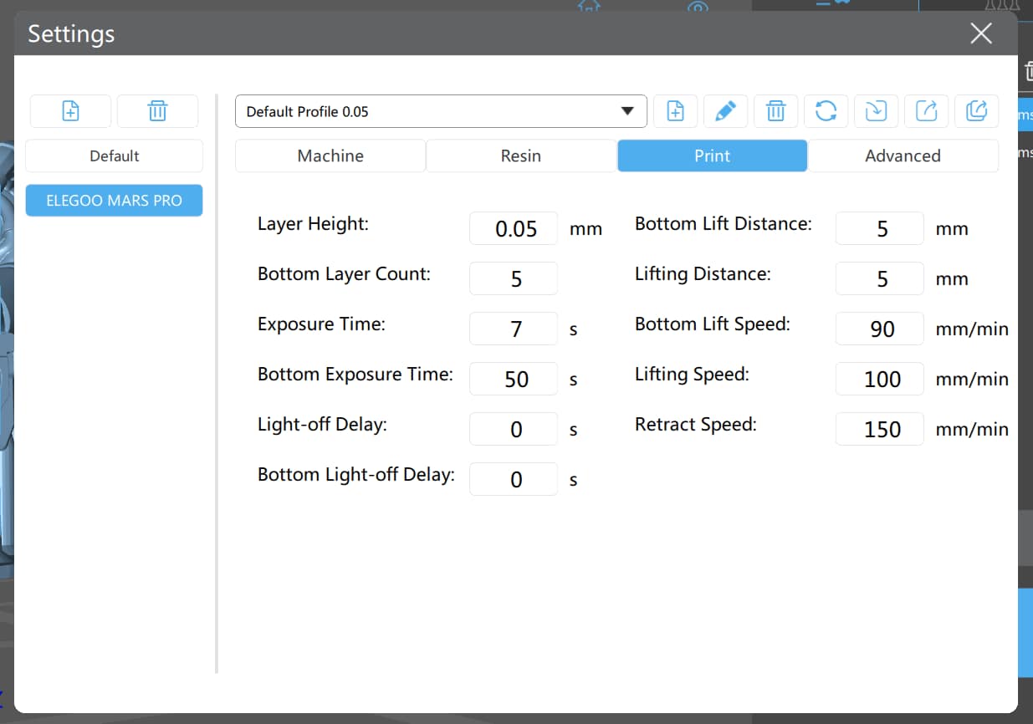Close the Settings dialog
Viewport: 1033px width, 724px height.
[x=981, y=33]
